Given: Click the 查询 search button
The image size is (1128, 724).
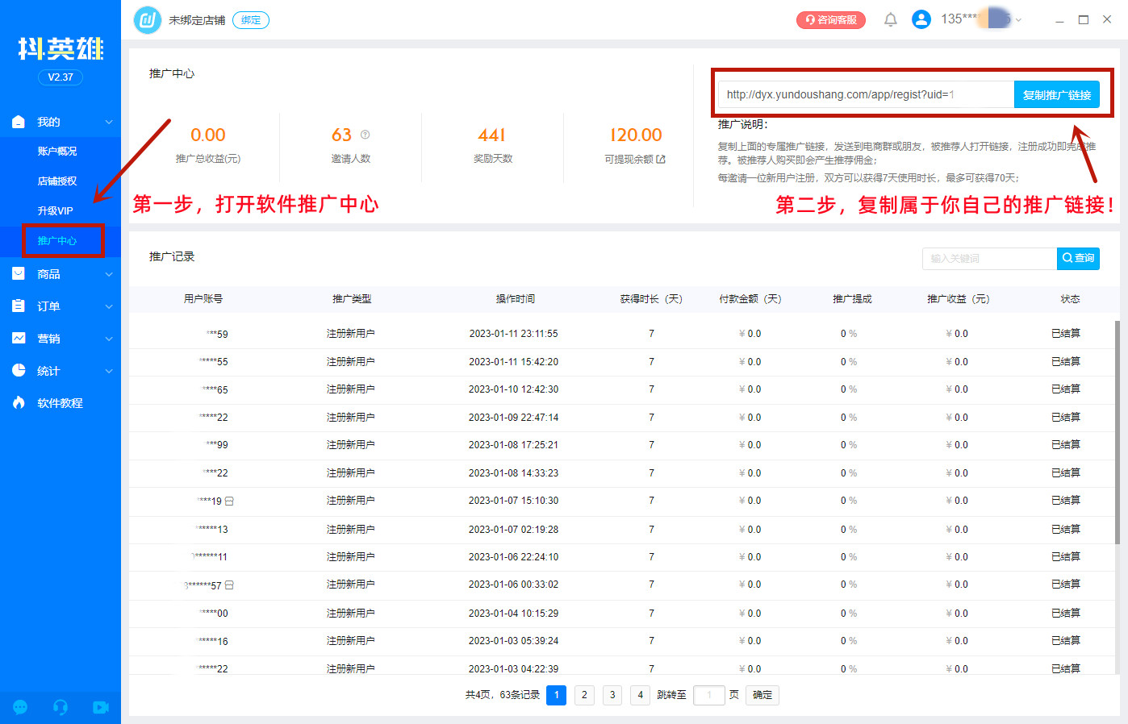Looking at the screenshot, I should click(x=1078, y=258).
